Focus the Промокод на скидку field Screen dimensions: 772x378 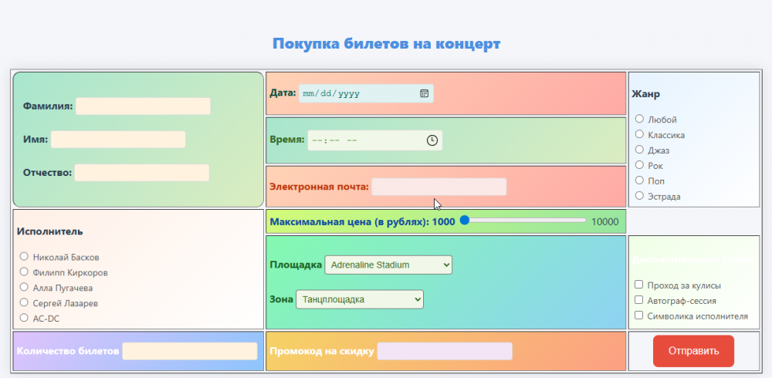[445, 351]
